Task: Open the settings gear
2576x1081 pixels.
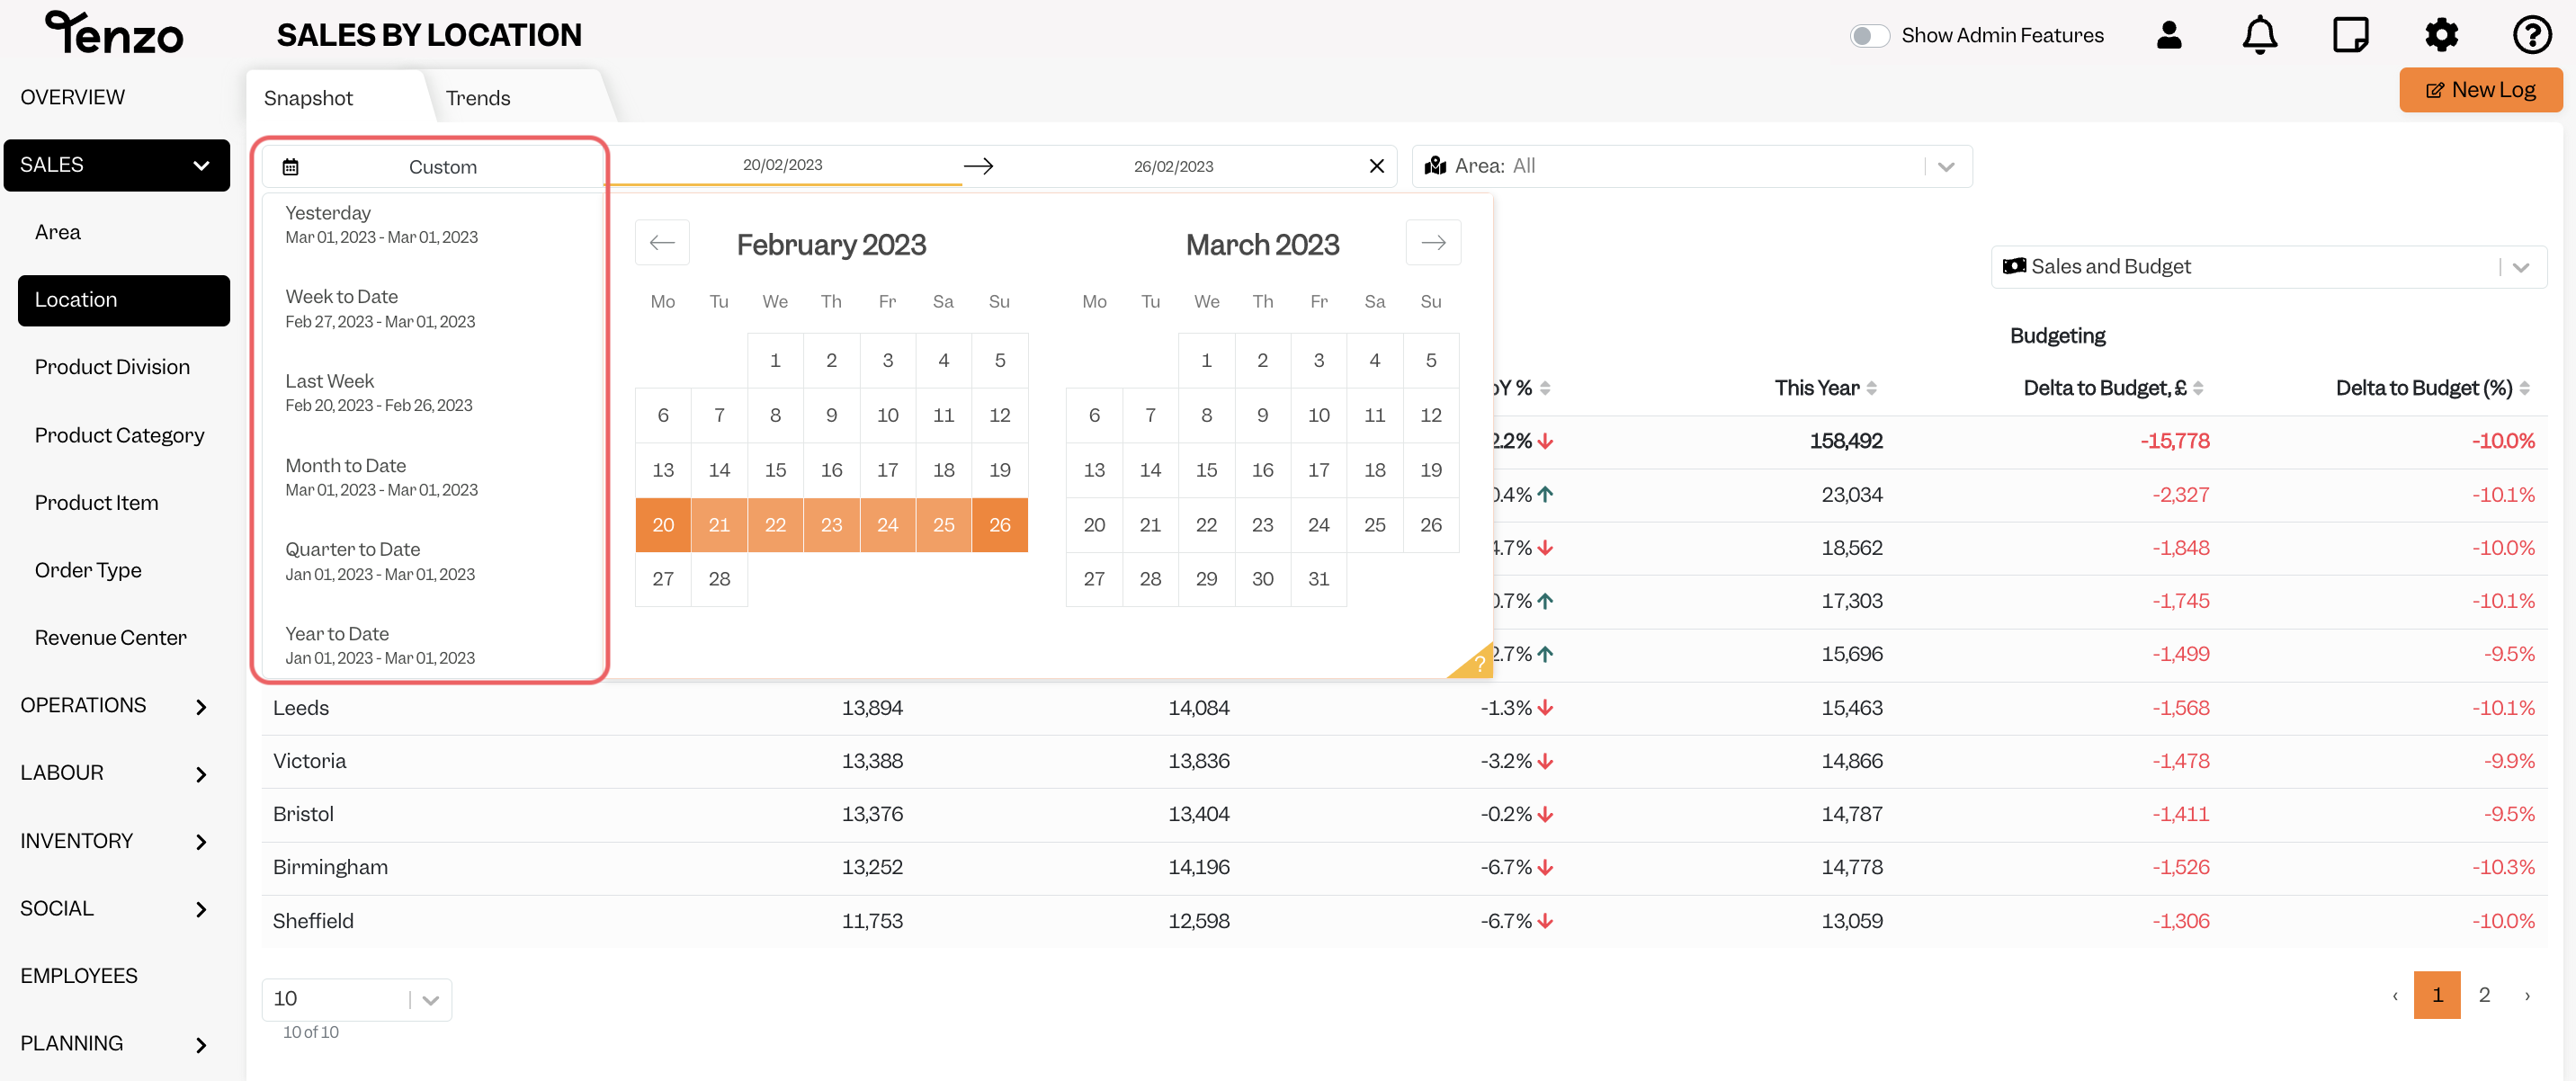Action: (2441, 36)
